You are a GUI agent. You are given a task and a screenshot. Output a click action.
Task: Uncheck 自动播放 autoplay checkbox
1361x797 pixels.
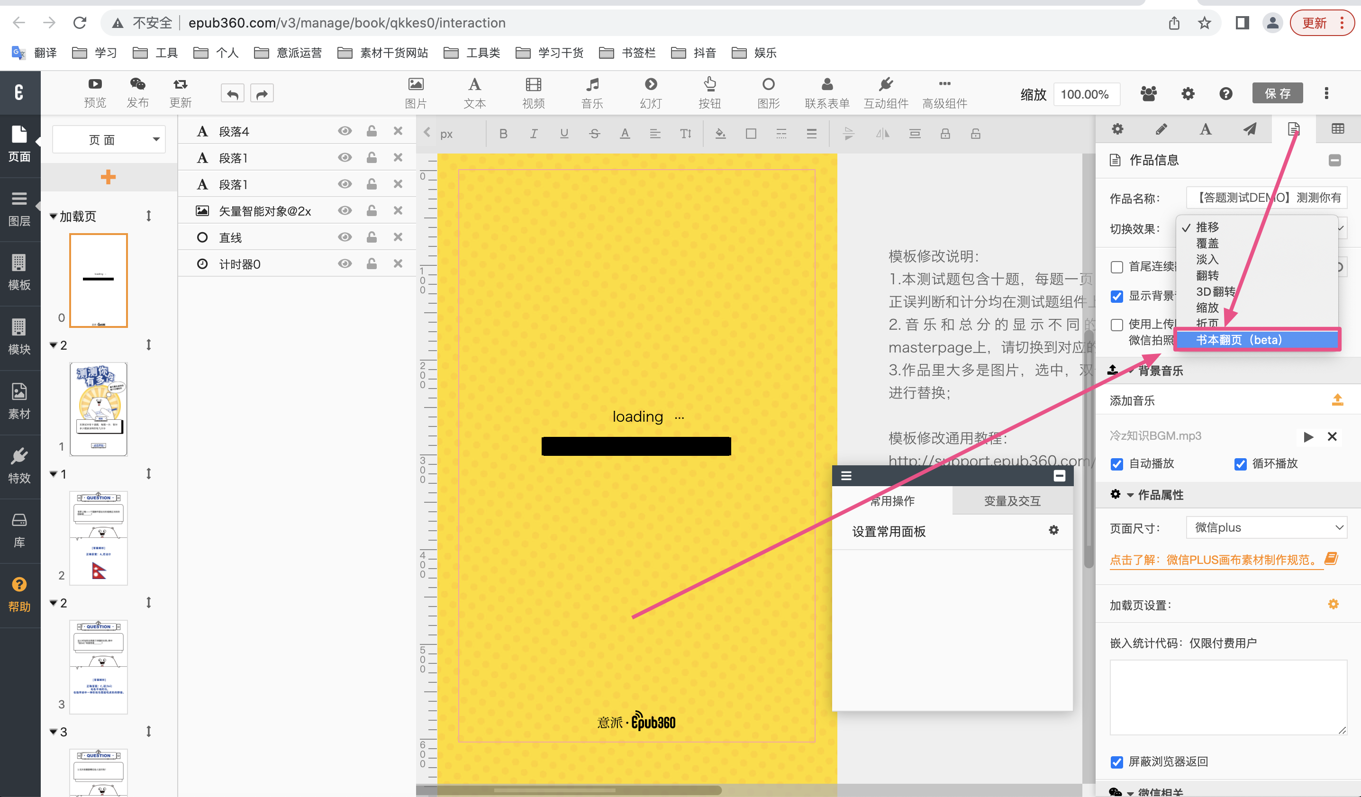point(1117,464)
